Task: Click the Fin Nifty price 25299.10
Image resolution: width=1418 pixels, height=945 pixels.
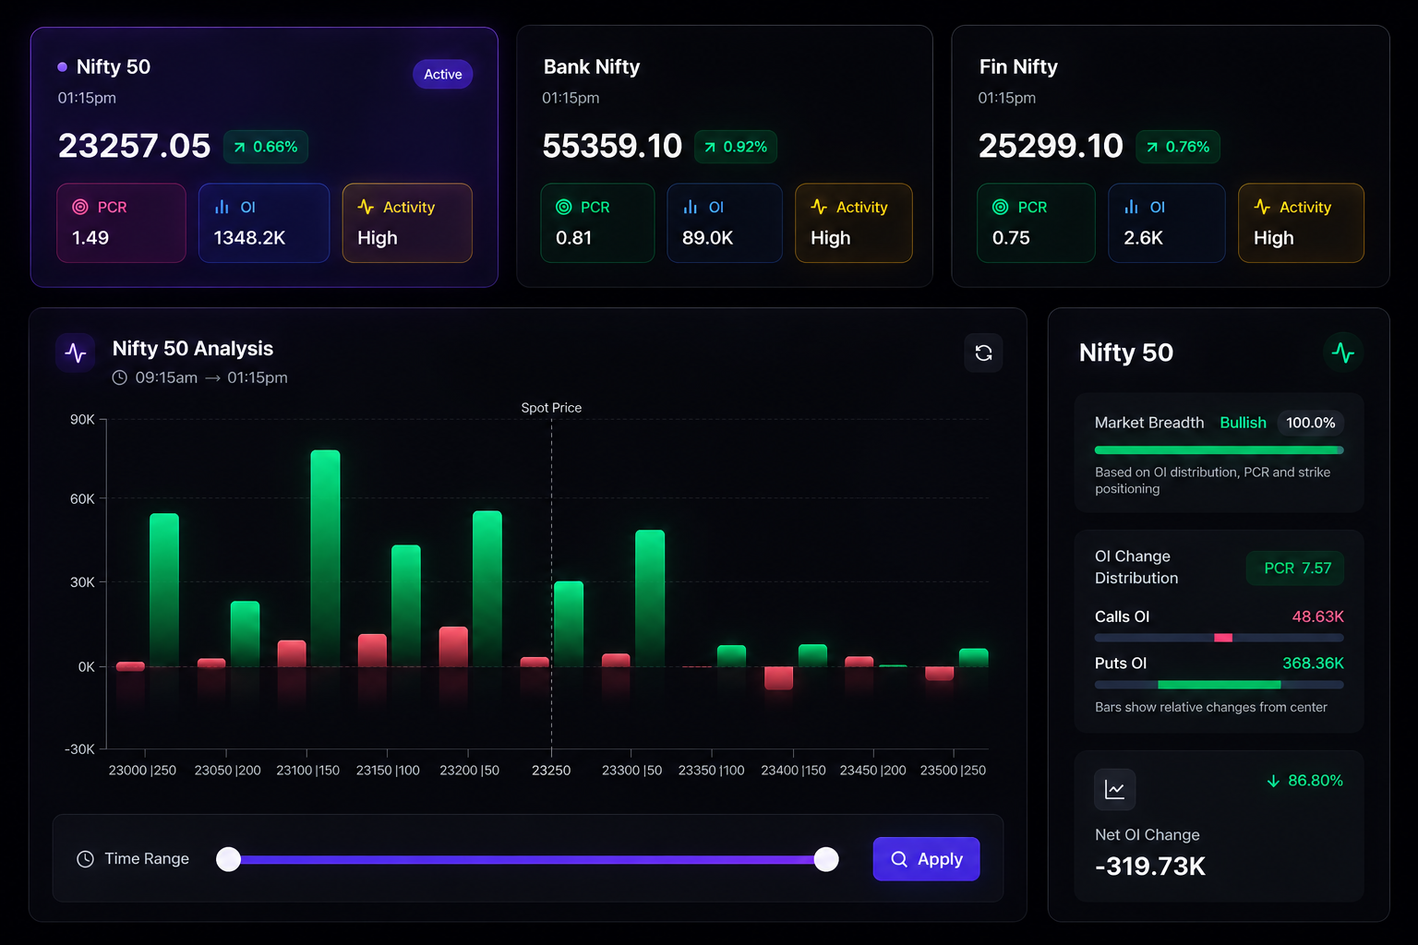Action: tap(1051, 146)
